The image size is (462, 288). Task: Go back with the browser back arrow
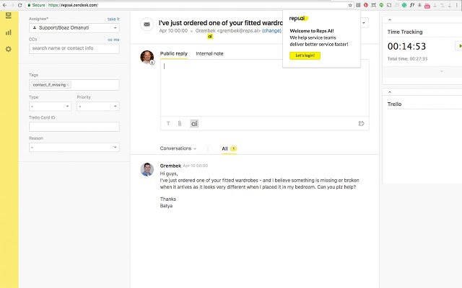click(x=4, y=5)
